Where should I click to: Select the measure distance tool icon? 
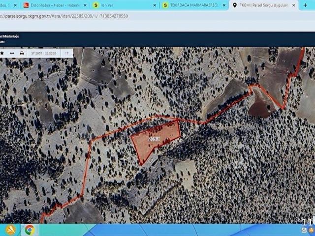pos(12,53)
